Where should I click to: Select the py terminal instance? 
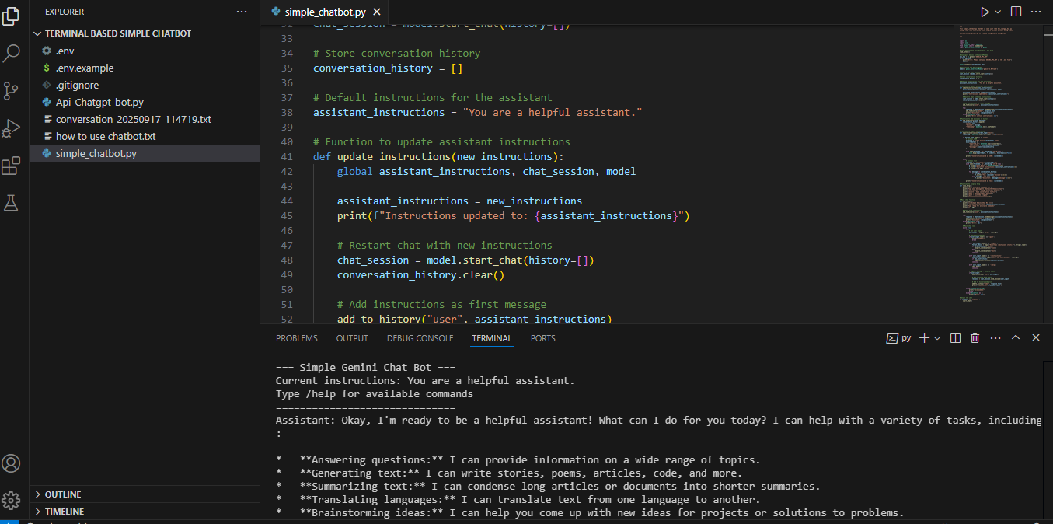click(900, 338)
